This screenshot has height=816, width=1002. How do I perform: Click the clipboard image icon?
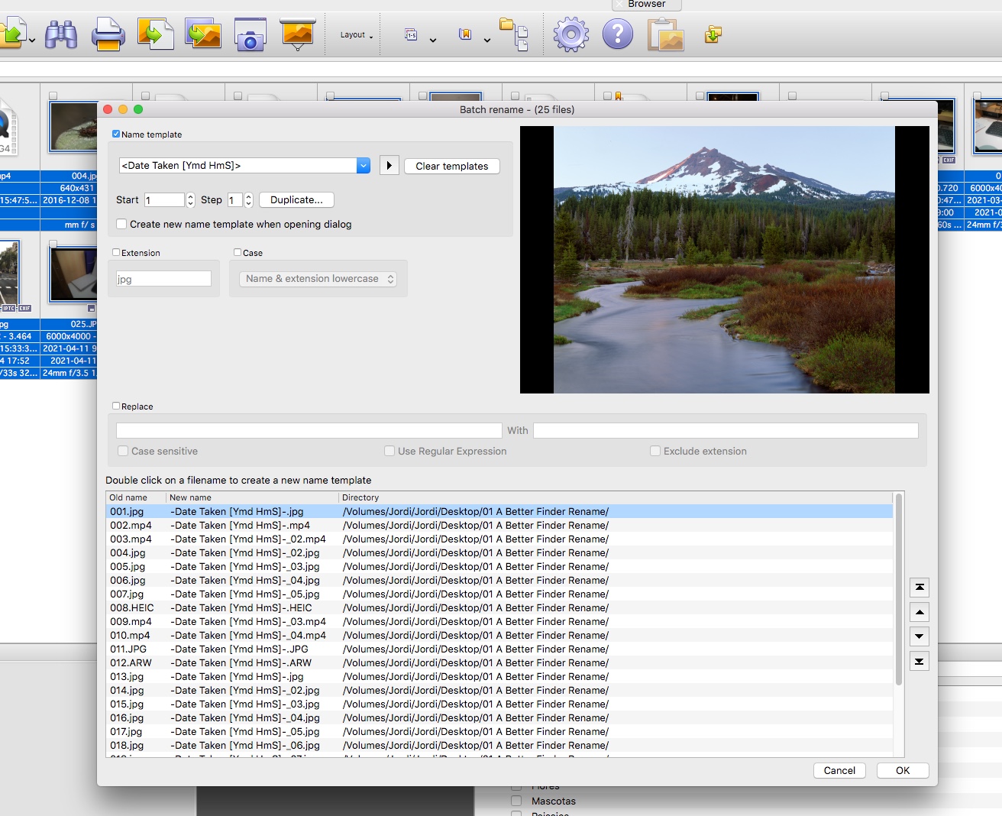(x=665, y=35)
